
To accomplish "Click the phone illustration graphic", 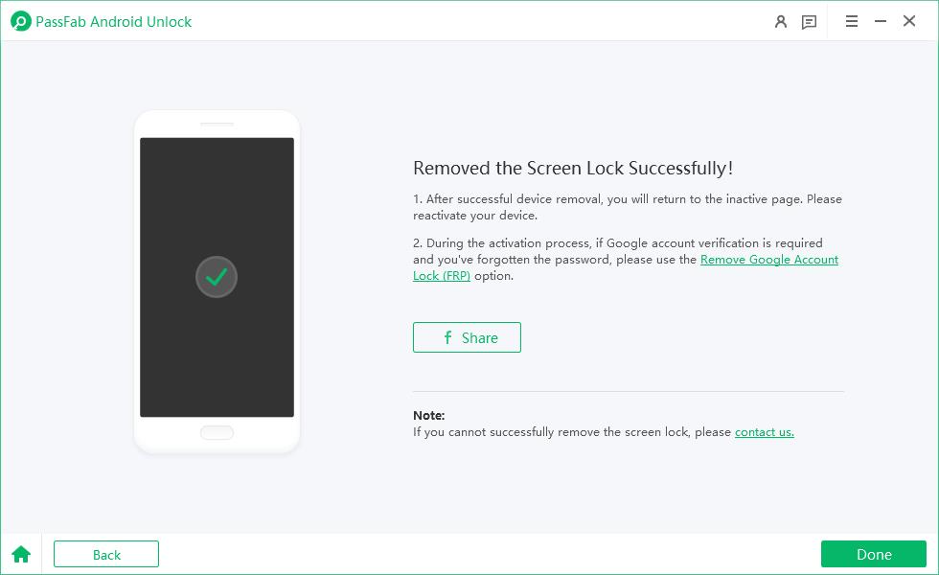I will point(217,283).
